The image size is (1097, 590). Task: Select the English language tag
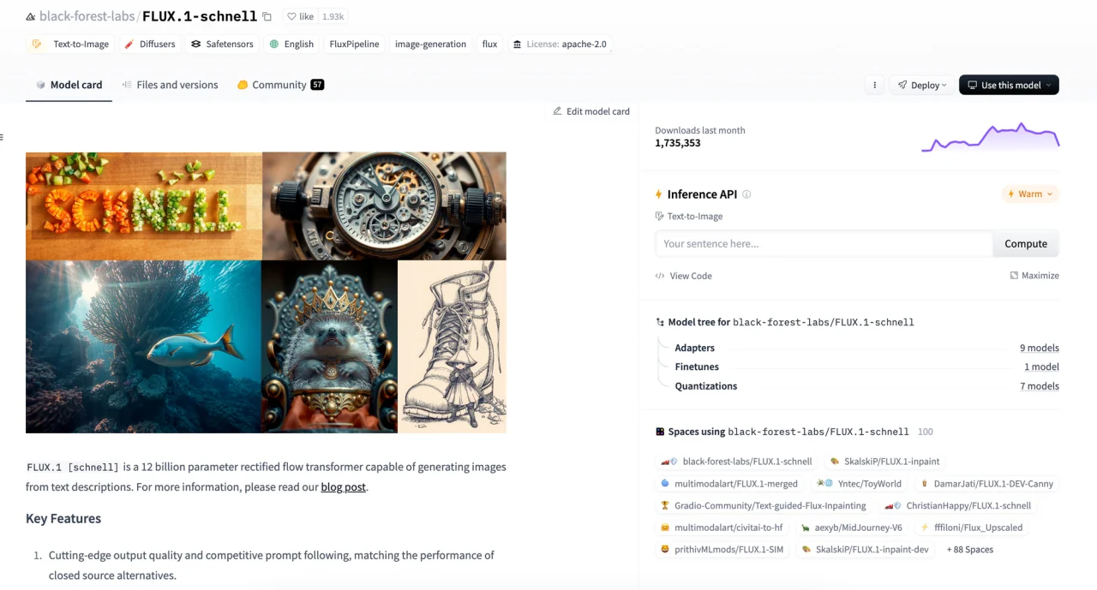291,44
